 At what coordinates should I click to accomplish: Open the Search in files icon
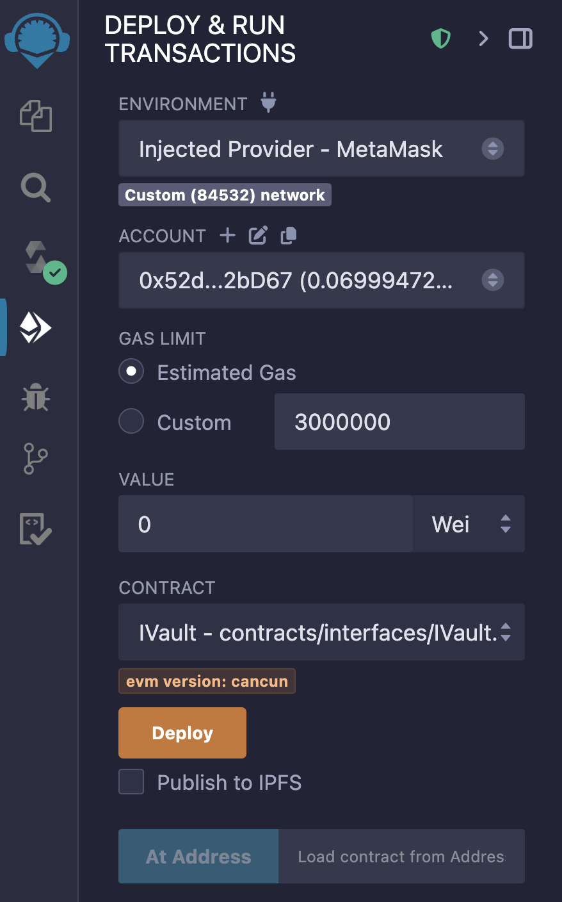pos(36,188)
